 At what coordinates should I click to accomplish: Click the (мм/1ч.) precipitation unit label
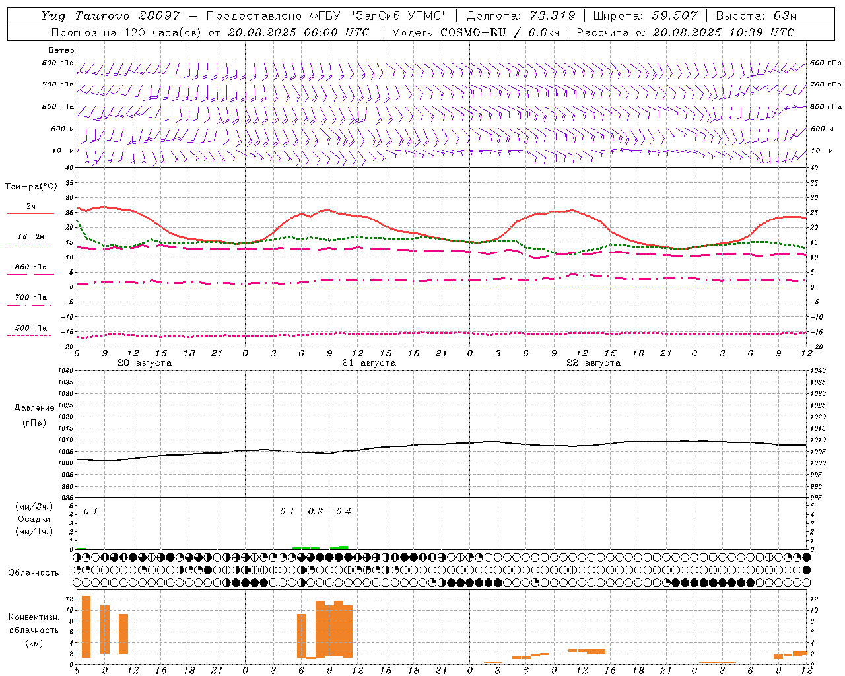click(x=34, y=531)
